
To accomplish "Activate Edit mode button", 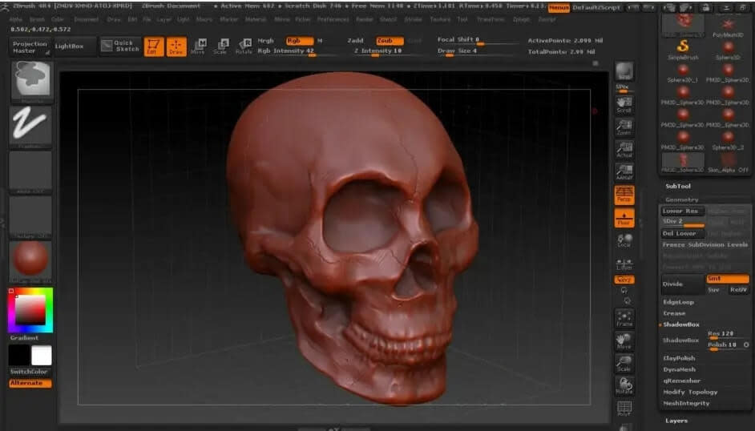I will pos(154,46).
